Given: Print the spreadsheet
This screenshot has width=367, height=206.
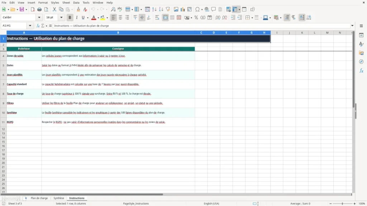Looking at the screenshot, I should (39, 9).
